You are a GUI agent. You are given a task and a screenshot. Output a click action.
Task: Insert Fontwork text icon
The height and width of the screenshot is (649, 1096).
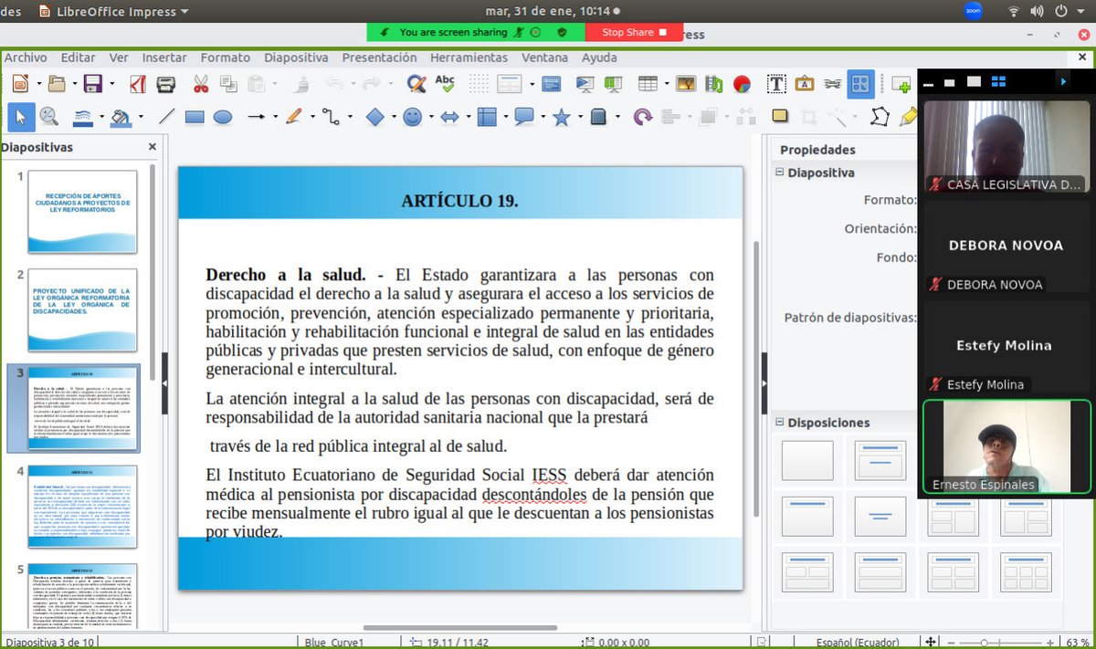pos(805,84)
